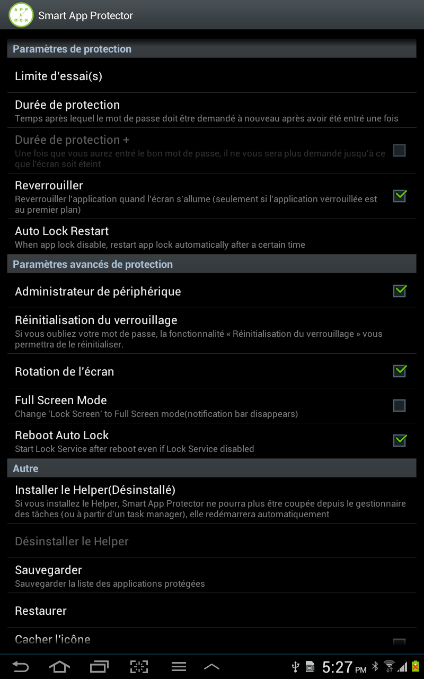Go to home screen via home icon
Screen dimensions: 424x679
click(x=59, y=667)
